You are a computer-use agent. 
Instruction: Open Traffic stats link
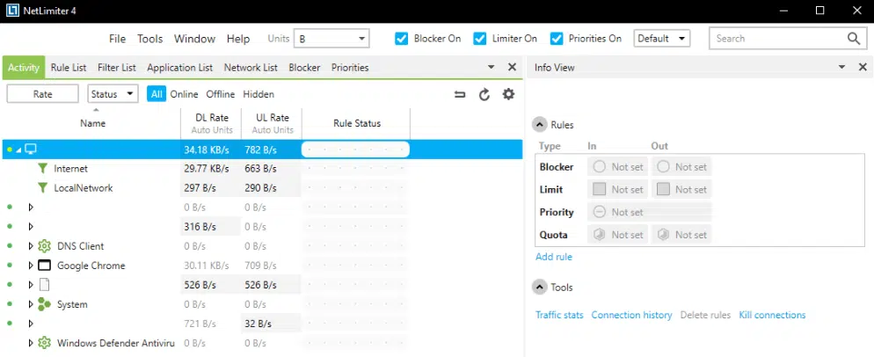[x=559, y=315]
